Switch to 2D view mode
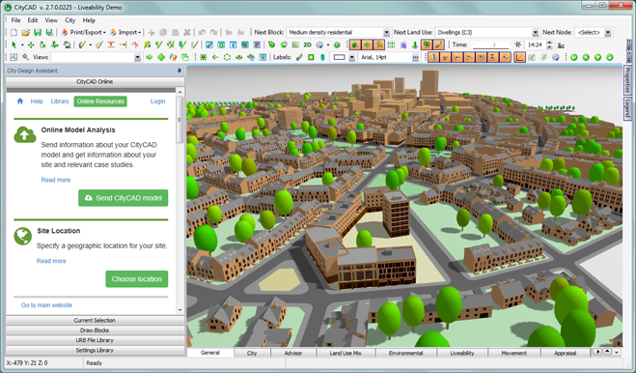 (x=307, y=44)
